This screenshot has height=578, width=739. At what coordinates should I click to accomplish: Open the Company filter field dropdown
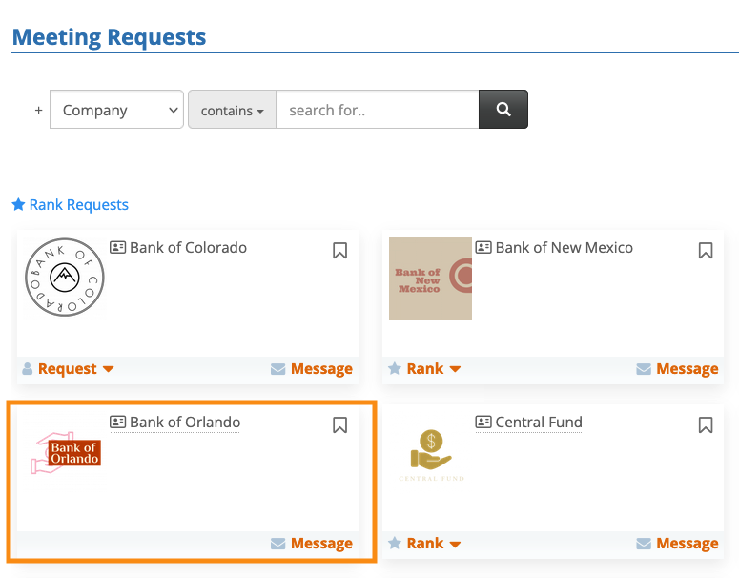(x=116, y=110)
